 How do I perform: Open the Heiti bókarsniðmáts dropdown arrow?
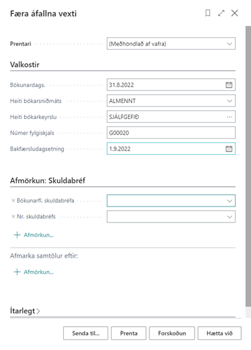pos(229,101)
